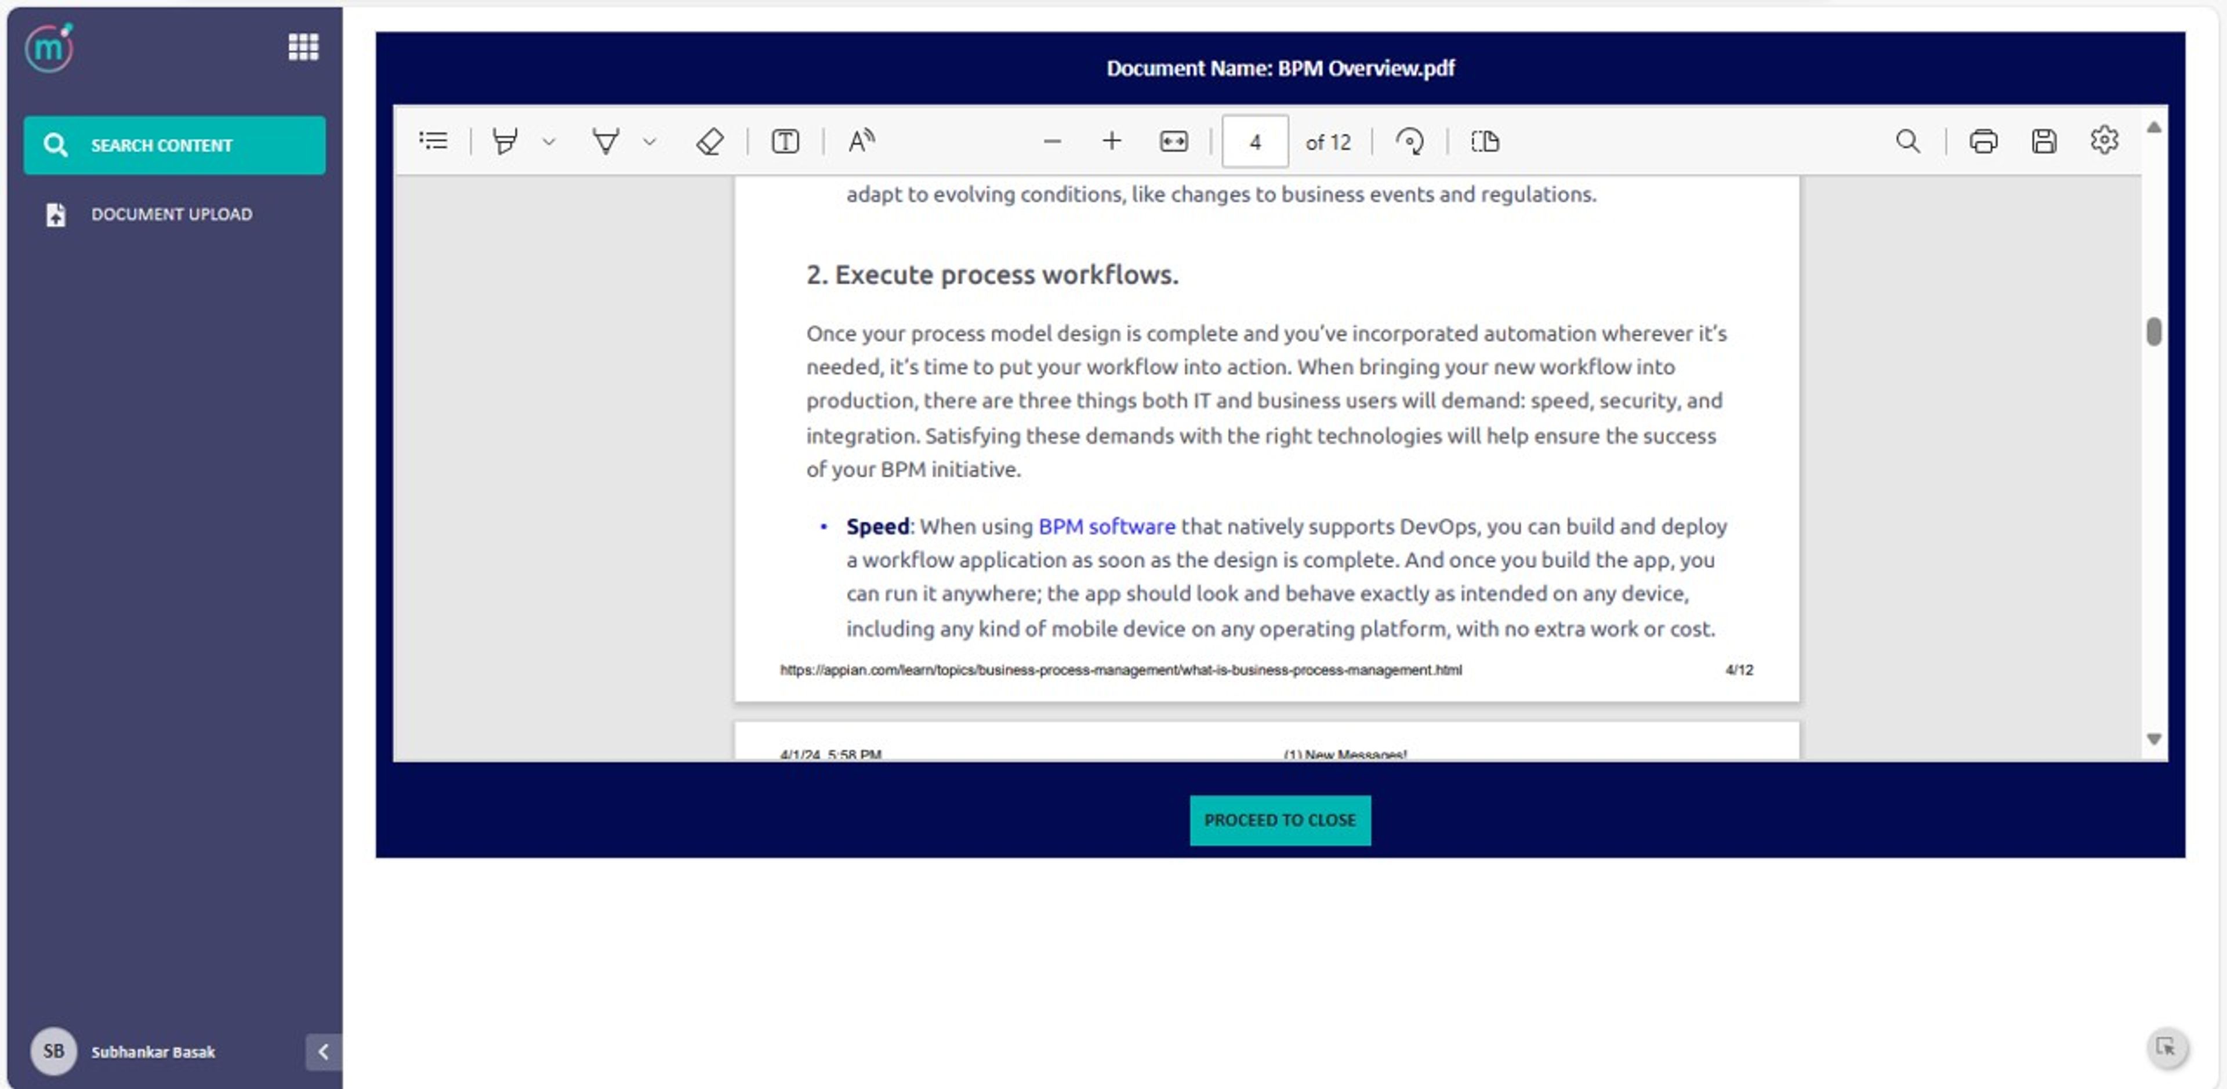Click the SB user avatar

tap(53, 1051)
